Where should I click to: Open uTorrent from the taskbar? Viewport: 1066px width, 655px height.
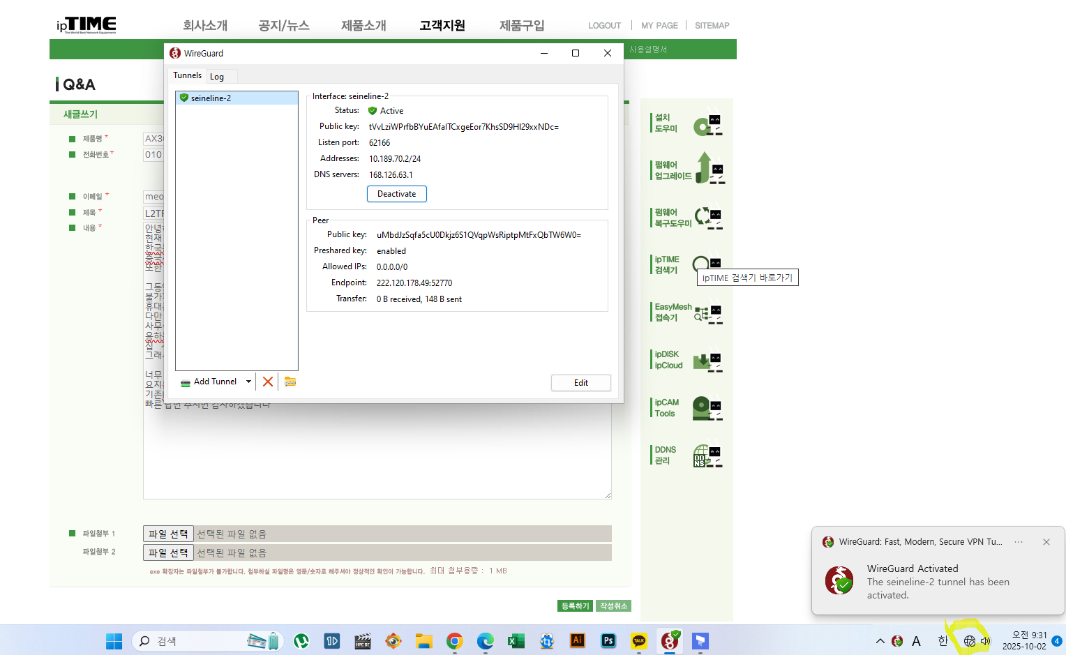click(301, 641)
